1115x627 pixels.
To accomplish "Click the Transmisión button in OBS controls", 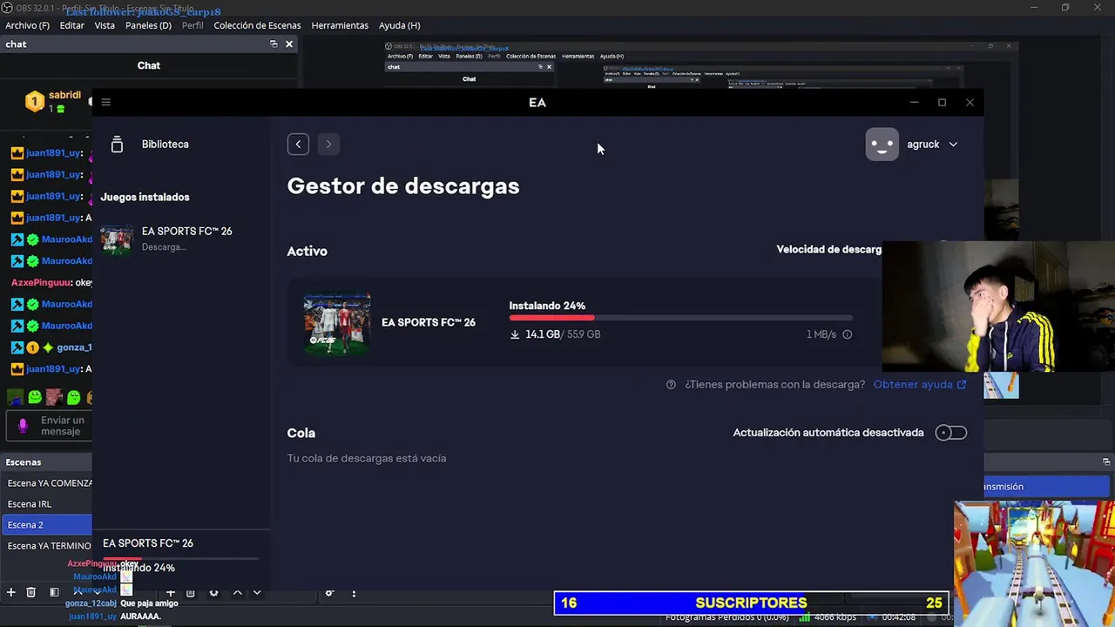I will tap(1046, 487).
